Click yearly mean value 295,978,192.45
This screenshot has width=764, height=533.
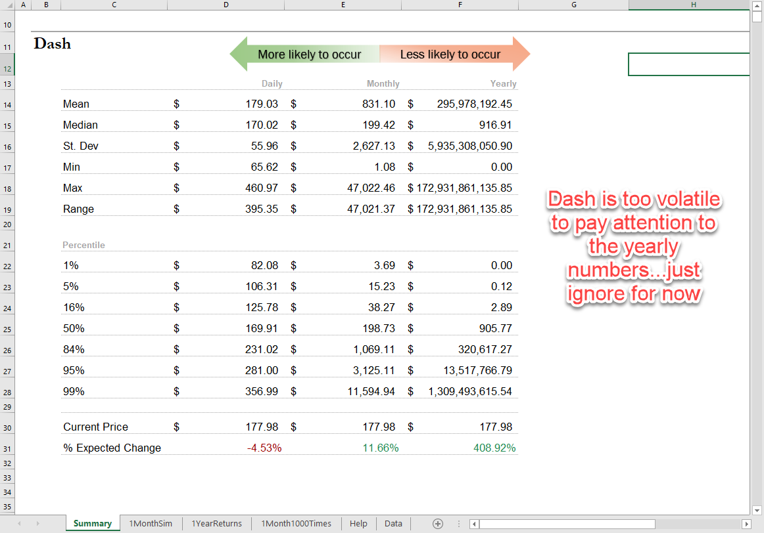click(x=475, y=104)
